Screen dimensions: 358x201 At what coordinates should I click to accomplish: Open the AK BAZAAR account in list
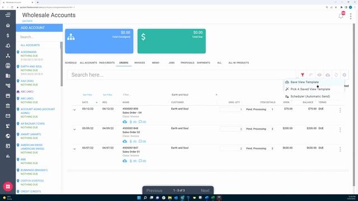[x=32, y=123]
